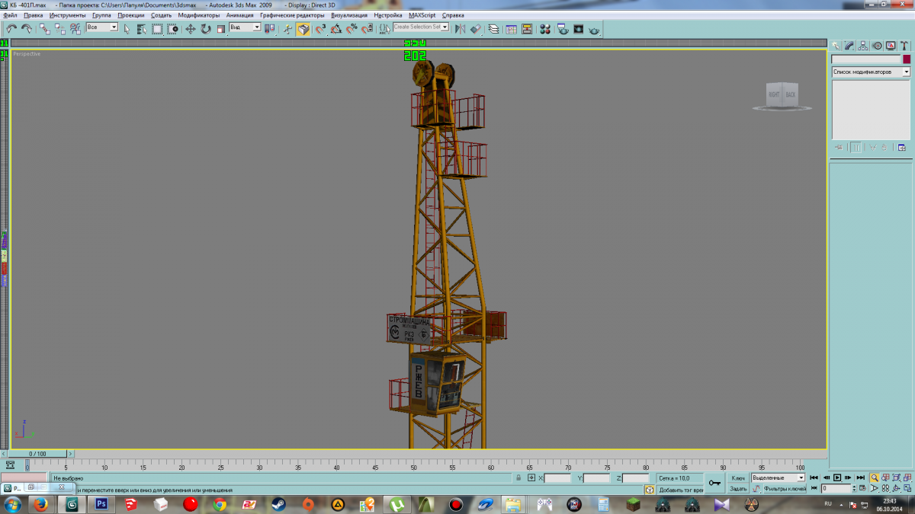Click the object color swatch
Screen dimensions: 915x514
(x=907, y=59)
